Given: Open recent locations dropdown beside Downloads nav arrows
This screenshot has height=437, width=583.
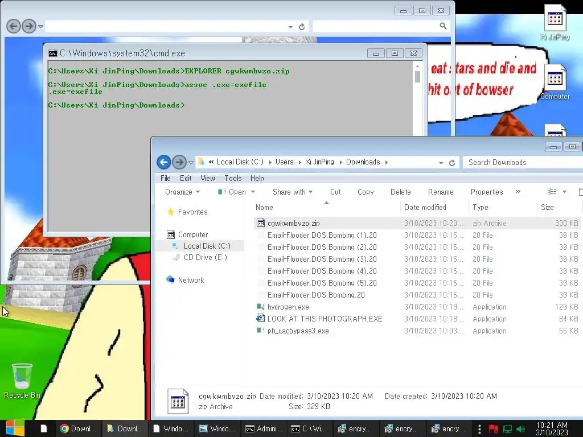Looking at the screenshot, I should coord(191,162).
